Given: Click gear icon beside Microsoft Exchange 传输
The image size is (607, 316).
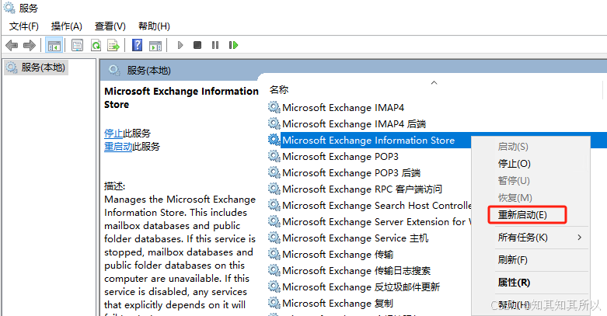Looking at the screenshot, I should [274, 254].
